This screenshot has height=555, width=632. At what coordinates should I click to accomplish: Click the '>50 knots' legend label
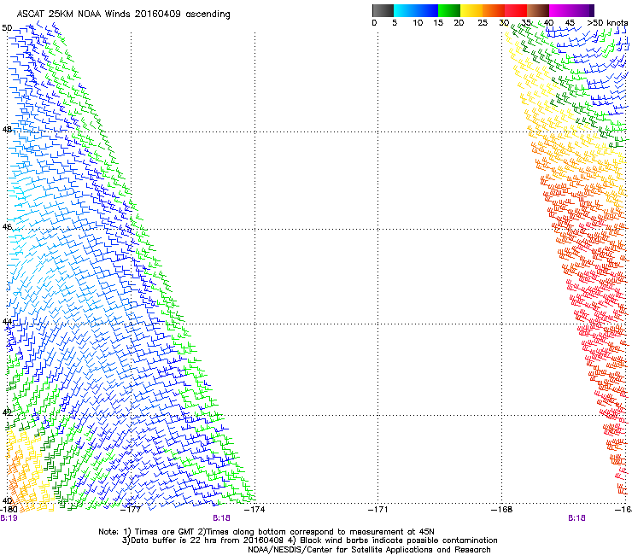pyautogui.click(x=608, y=23)
